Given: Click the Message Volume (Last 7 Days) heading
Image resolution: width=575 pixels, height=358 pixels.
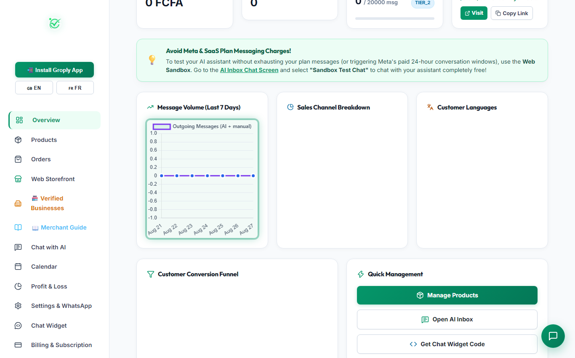Looking at the screenshot, I should tap(199, 107).
